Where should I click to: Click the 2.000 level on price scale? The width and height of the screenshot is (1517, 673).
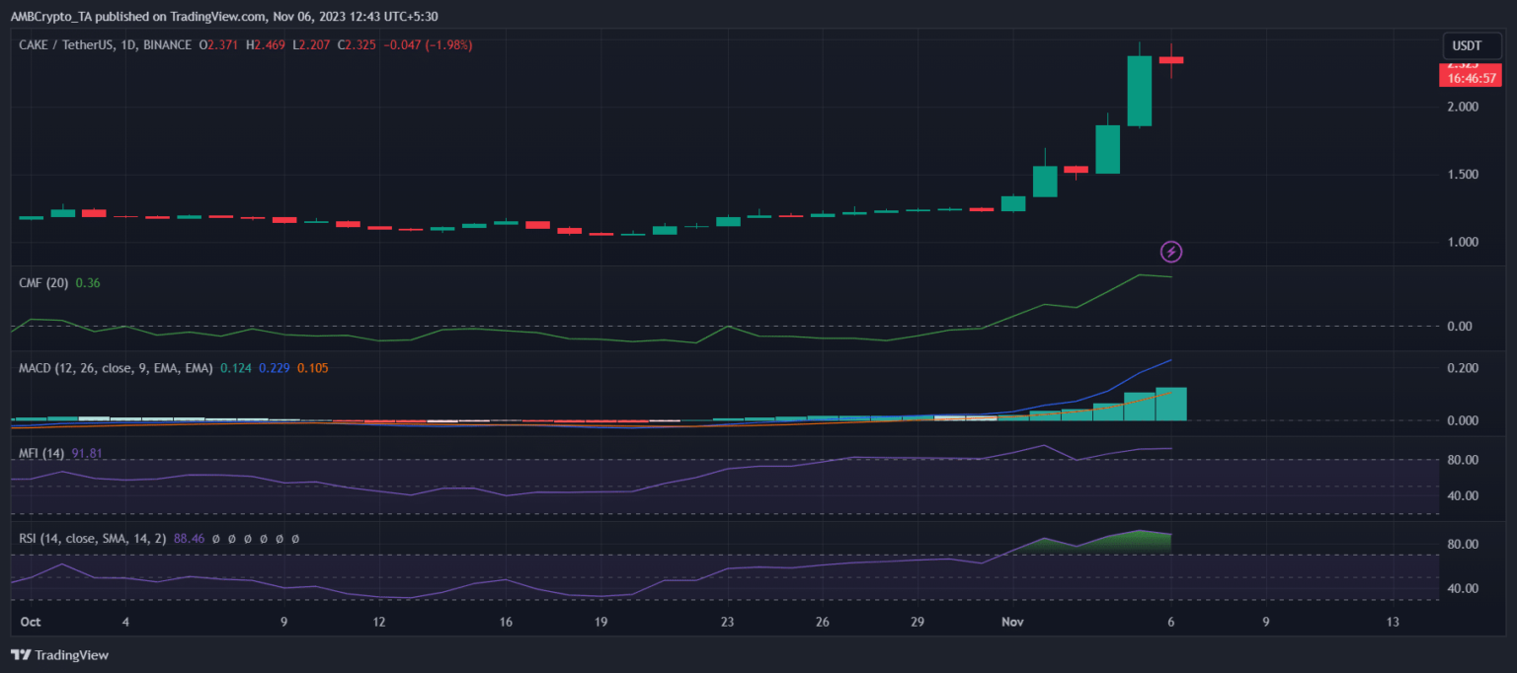1463,107
